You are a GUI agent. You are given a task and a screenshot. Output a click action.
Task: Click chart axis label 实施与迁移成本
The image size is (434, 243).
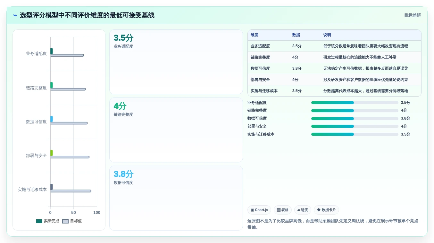click(32, 190)
